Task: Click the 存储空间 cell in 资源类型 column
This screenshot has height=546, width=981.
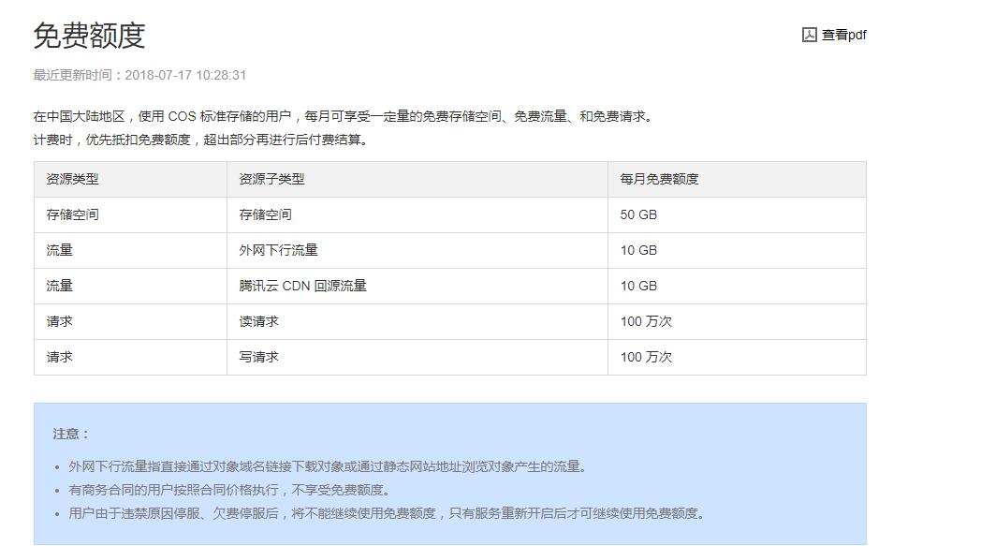Action: [72, 214]
